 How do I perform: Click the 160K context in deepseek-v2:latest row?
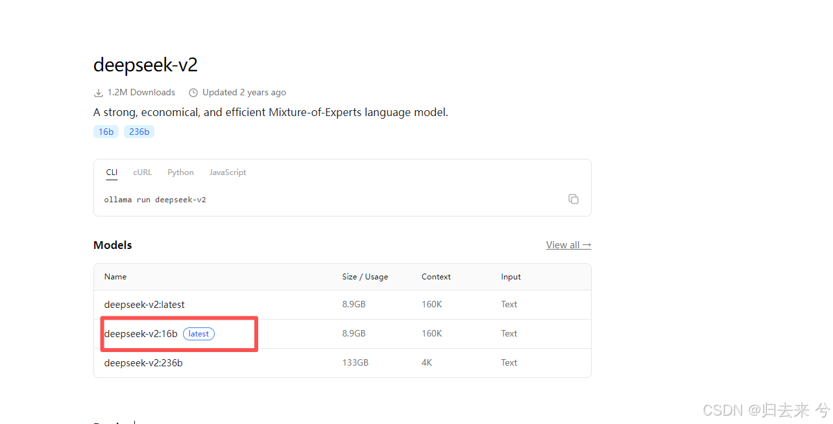click(432, 305)
